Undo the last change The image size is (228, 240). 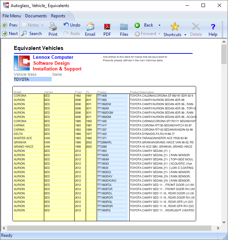(x=72, y=25)
